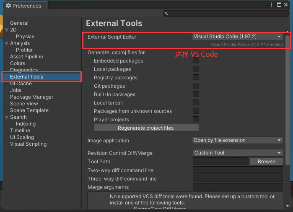Viewport: 293px width, 212px height.
Task: Open Visual Scripting preferences
Action: 28,144
